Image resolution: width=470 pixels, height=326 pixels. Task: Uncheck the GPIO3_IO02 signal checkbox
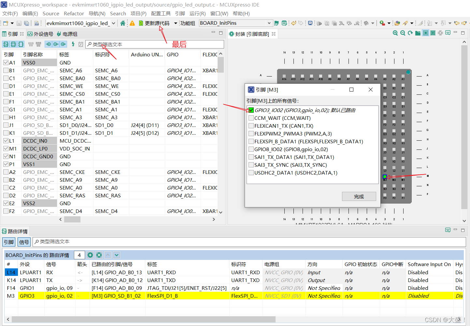point(251,110)
